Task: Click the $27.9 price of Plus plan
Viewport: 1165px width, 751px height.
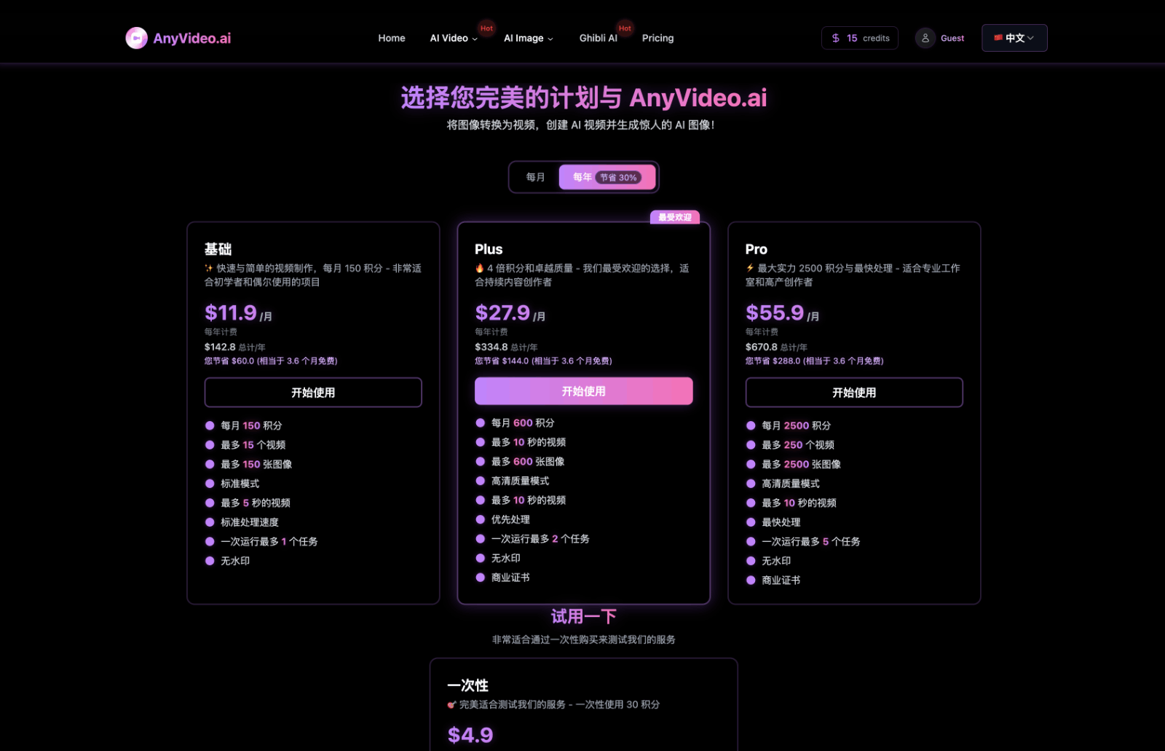Action: [502, 312]
